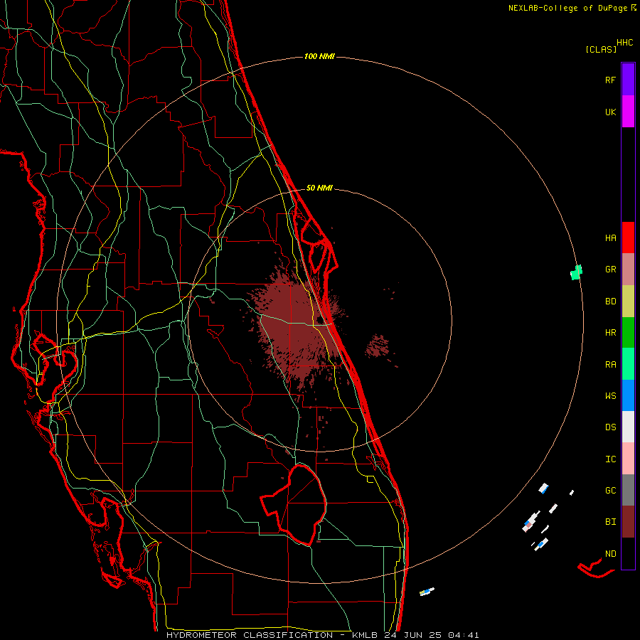Click the HA red legend color block
640x640 pixels.
pyautogui.click(x=628, y=238)
